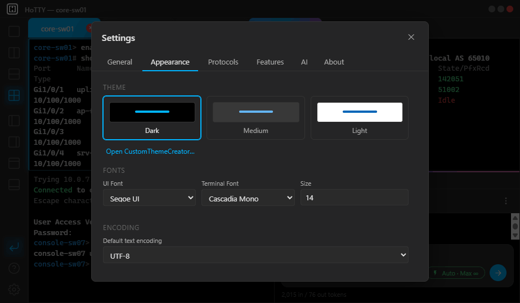
Task: Open the default text encoding UTF-8 dropdown
Action: (255, 255)
